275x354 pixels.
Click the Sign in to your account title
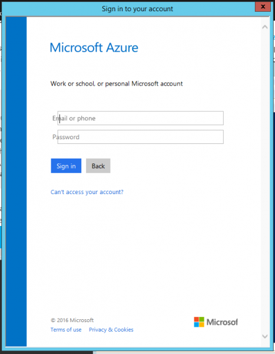[138, 9]
